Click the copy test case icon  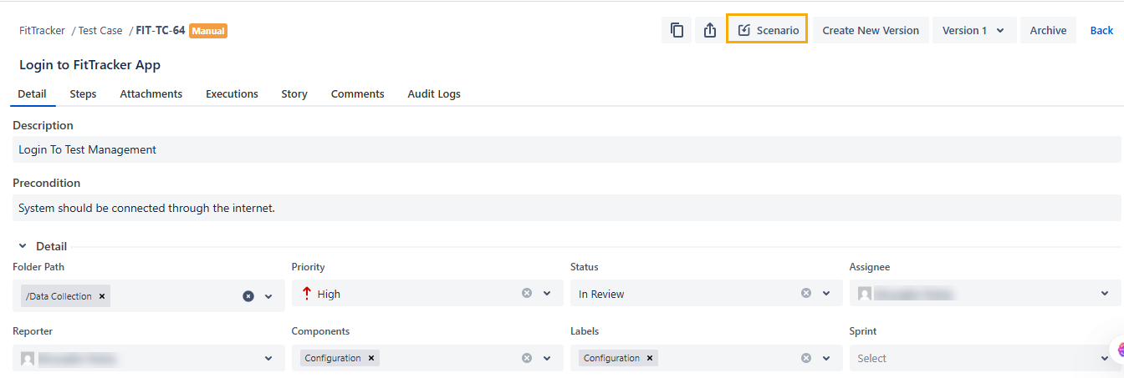tap(677, 30)
